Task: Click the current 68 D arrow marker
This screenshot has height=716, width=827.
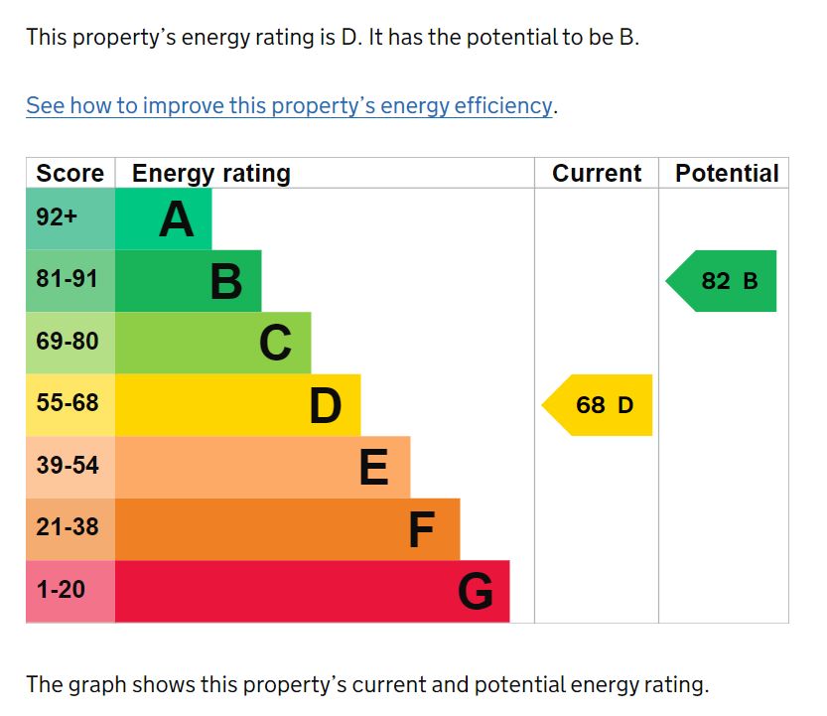Action: pyautogui.click(x=599, y=405)
